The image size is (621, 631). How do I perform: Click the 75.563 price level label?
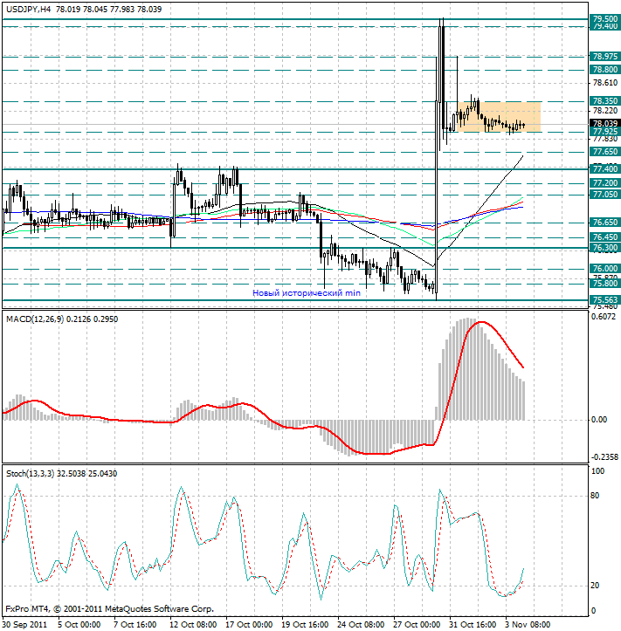click(x=605, y=300)
